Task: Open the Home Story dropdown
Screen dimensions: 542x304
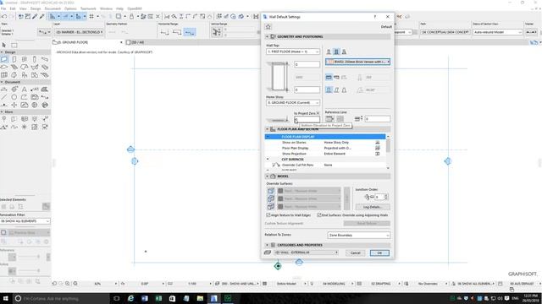Action: 293,103
